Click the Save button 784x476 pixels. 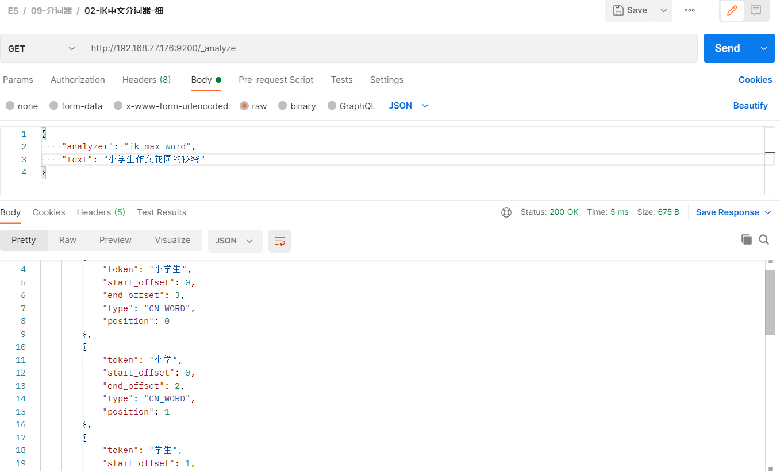click(x=630, y=10)
